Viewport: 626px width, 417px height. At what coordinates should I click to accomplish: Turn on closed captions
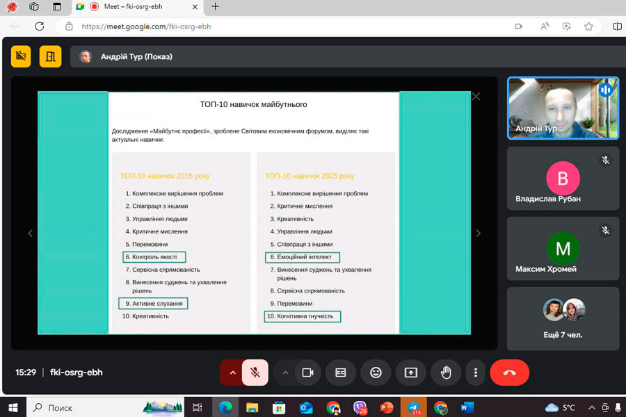point(341,373)
